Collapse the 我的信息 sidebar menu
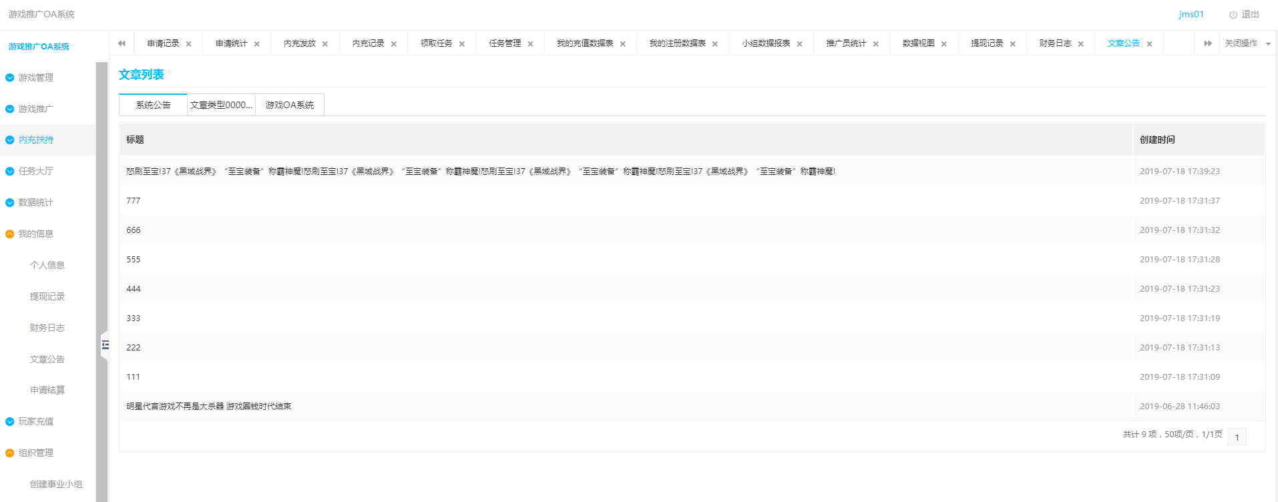1278x502 pixels. 36,234
